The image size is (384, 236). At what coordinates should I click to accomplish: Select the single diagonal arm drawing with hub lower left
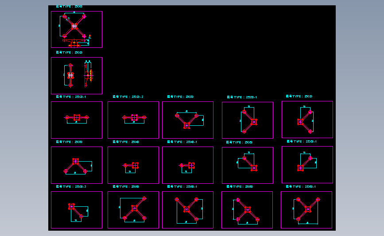pyautogui.click(x=307, y=165)
